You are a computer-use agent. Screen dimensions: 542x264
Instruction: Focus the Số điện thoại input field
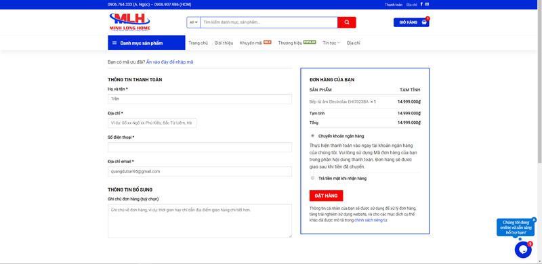pyautogui.click(x=200, y=147)
